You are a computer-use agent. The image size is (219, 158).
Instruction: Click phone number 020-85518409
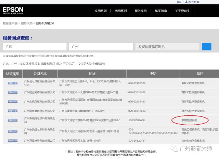(x=137, y=92)
